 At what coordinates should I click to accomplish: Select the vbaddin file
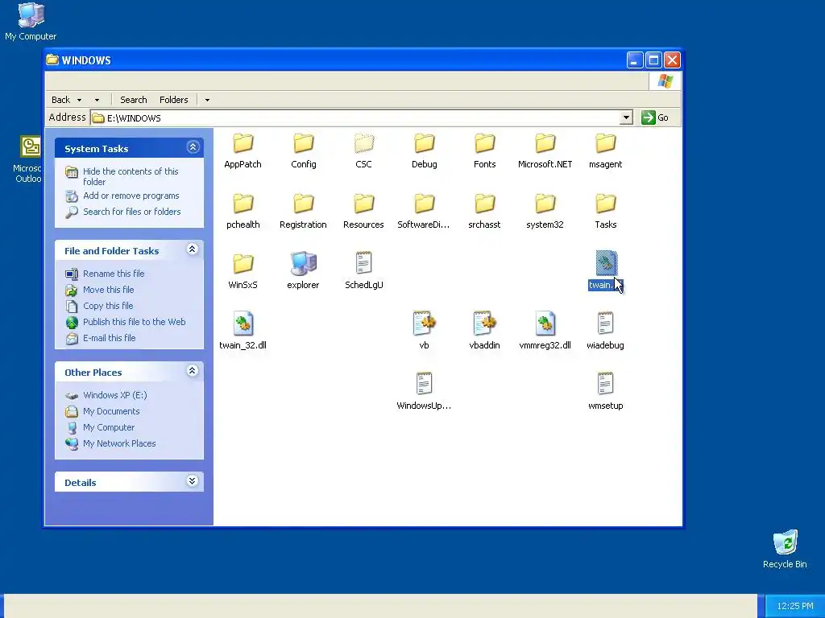pyautogui.click(x=484, y=332)
